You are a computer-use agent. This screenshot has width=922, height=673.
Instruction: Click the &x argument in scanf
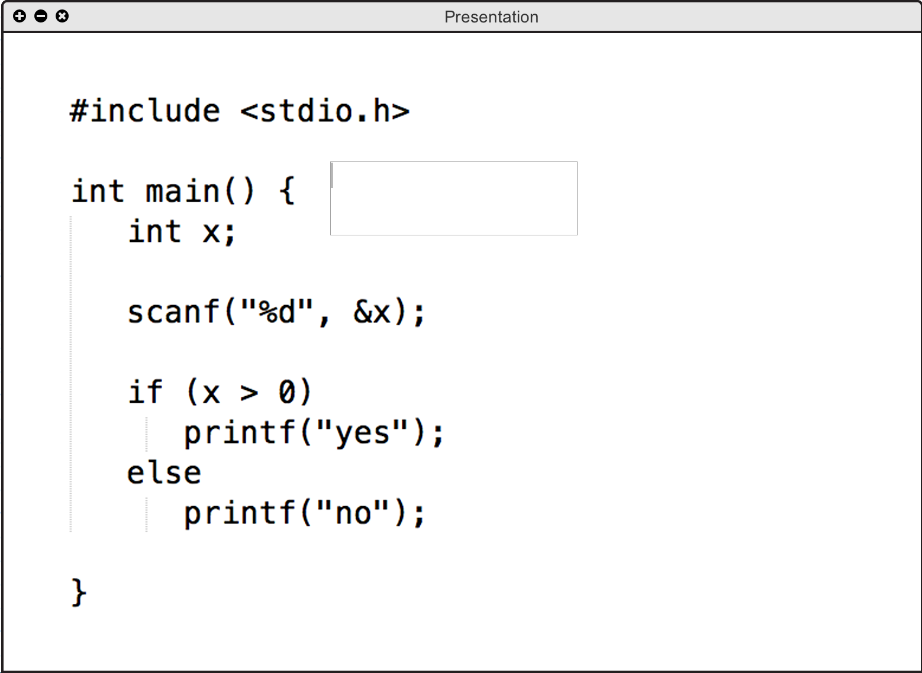click(x=372, y=312)
